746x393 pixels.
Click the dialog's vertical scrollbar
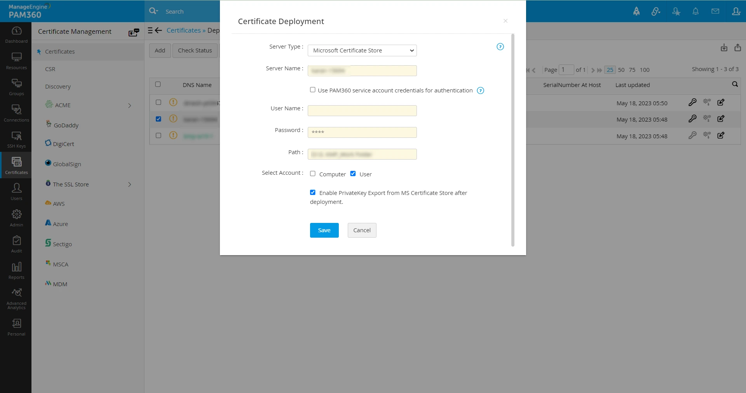[513, 140]
